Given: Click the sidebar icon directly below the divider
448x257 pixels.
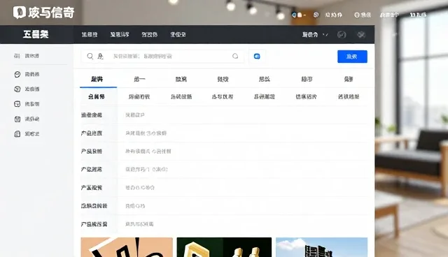Looking at the screenshot, I should pos(17,74).
